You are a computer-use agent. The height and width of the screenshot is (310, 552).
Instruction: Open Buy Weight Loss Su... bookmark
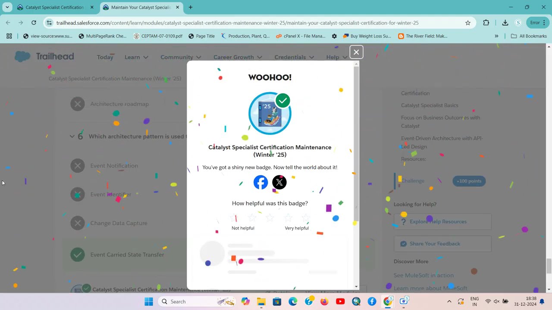point(367,36)
